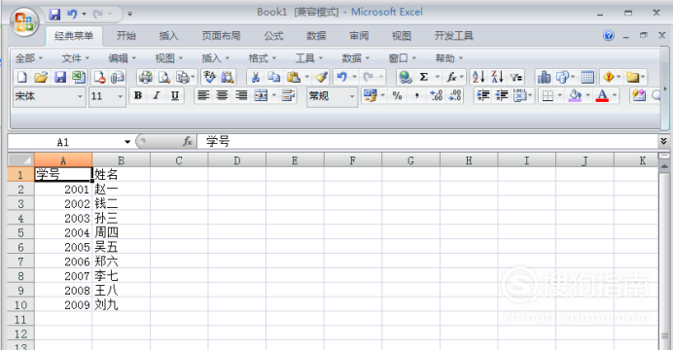Insert a chart with column chart icon
The image size is (673, 350).
544,77
